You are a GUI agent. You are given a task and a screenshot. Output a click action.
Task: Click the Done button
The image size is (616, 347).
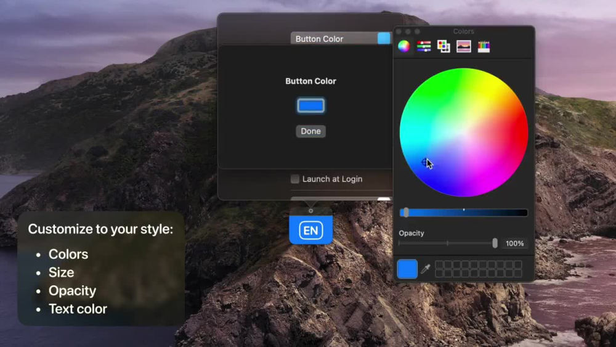(x=310, y=131)
